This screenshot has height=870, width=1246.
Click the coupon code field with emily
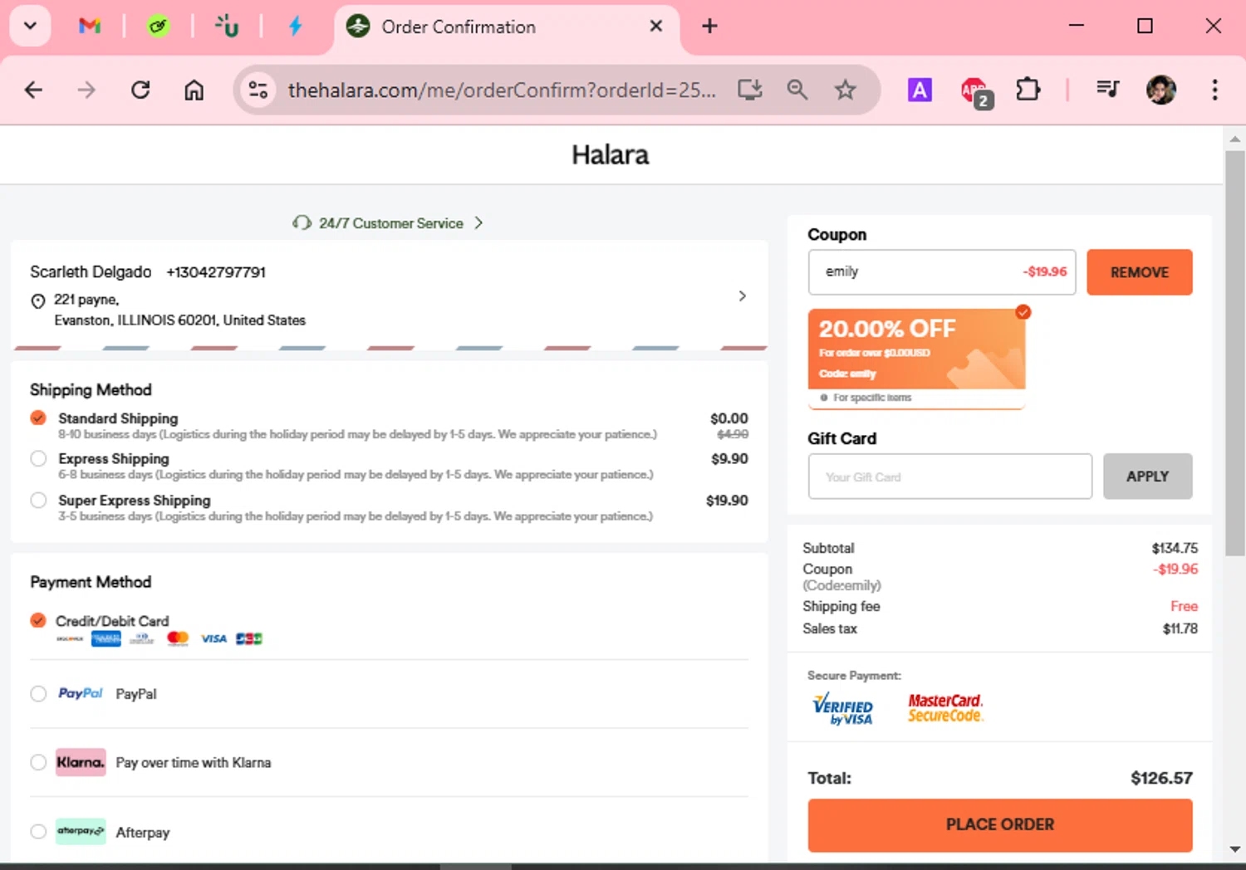coord(942,272)
